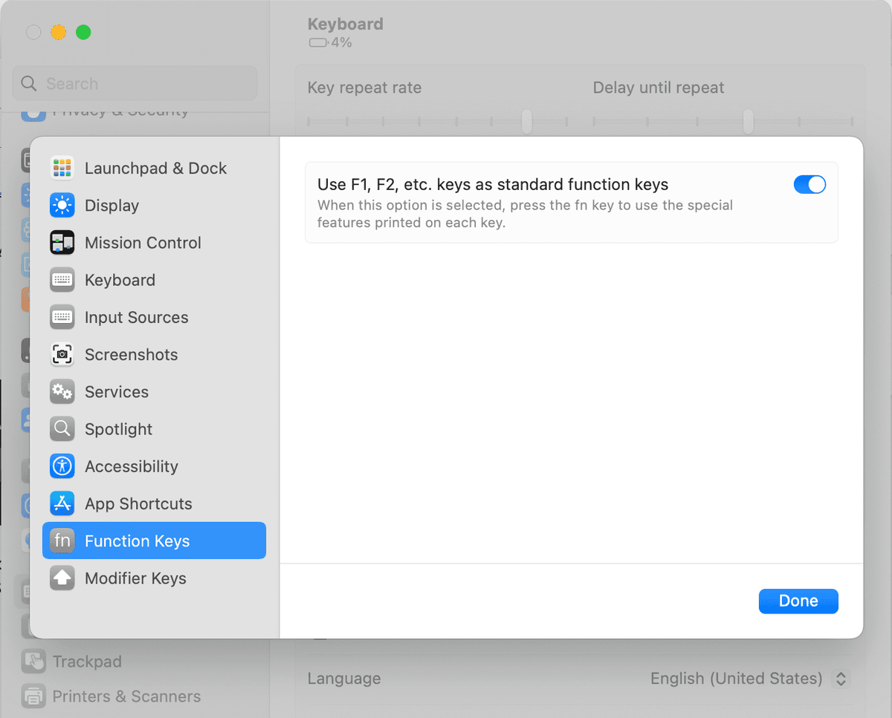892x718 pixels.
Task: Adjust the Key repeat rate slider
Action: [x=526, y=120]
